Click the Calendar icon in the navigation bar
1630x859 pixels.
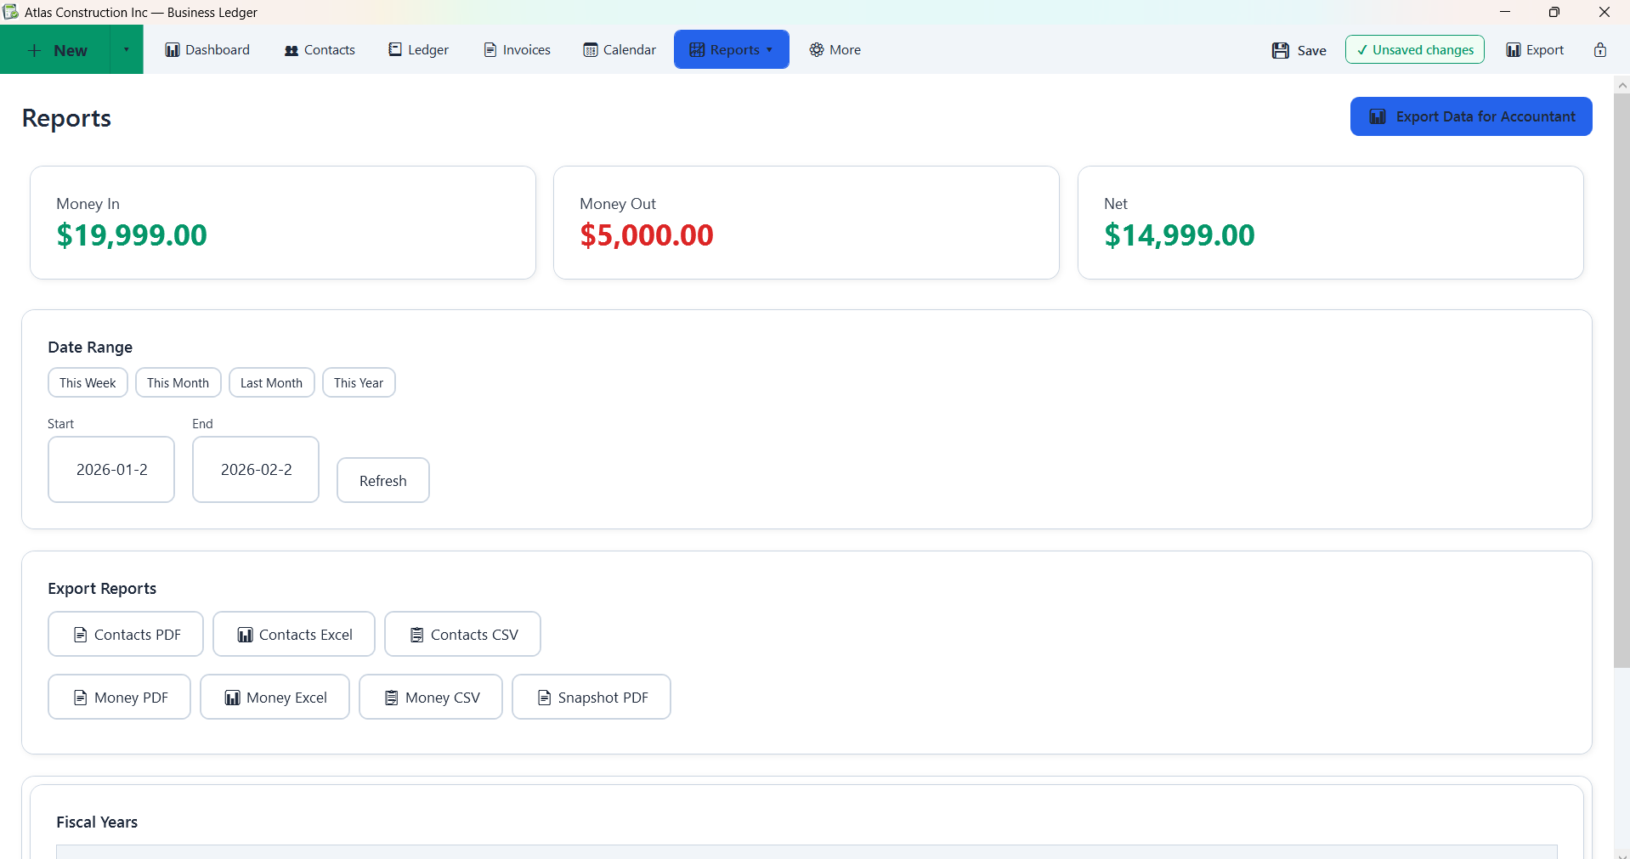591,50
